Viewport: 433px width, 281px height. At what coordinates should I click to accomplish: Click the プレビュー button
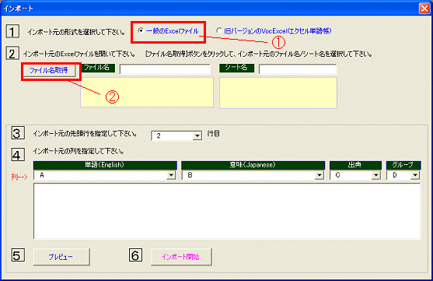click(61, 257)
